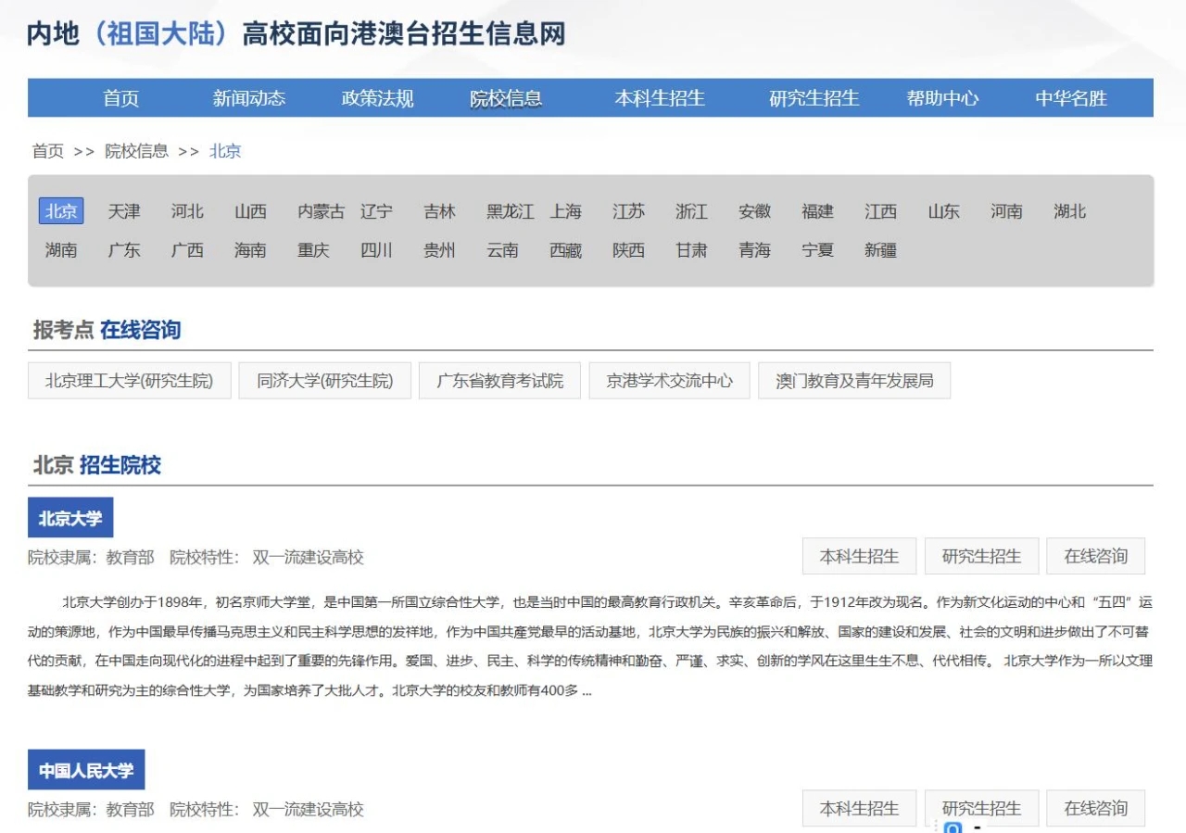1186x833 pixels.
Task: Select 上海 in the province list
Action: click(x=565, y=211)
